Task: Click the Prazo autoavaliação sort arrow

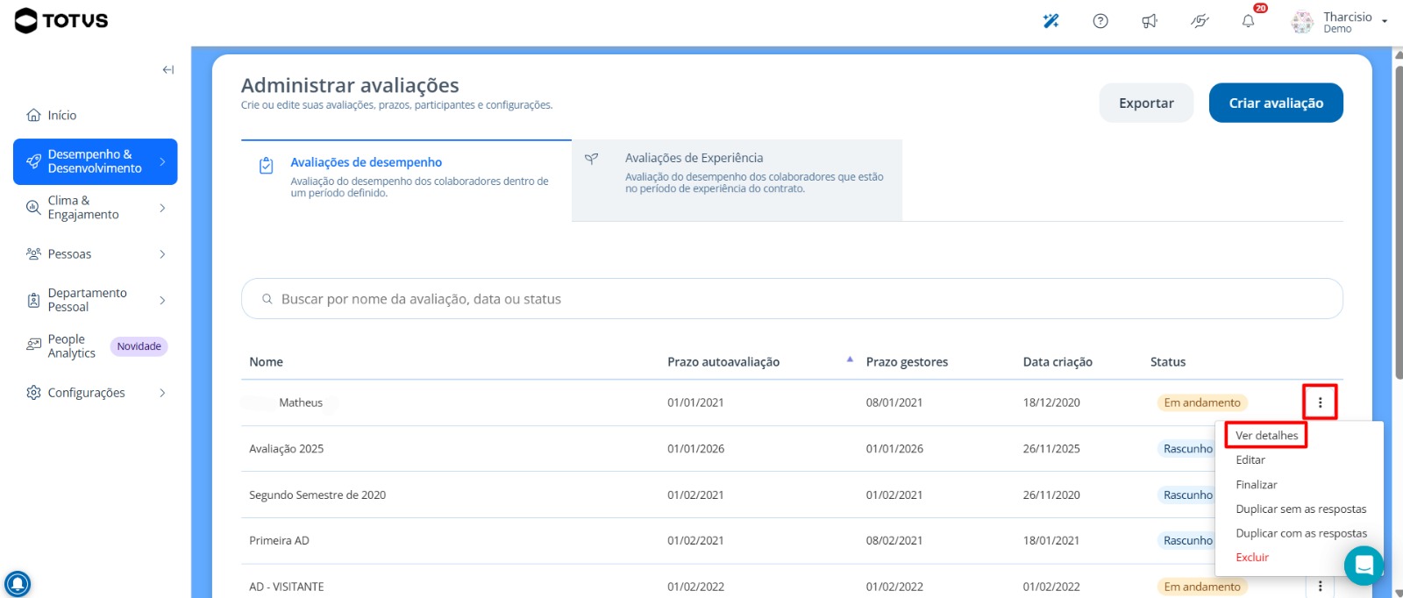Action: click(850, 360)
